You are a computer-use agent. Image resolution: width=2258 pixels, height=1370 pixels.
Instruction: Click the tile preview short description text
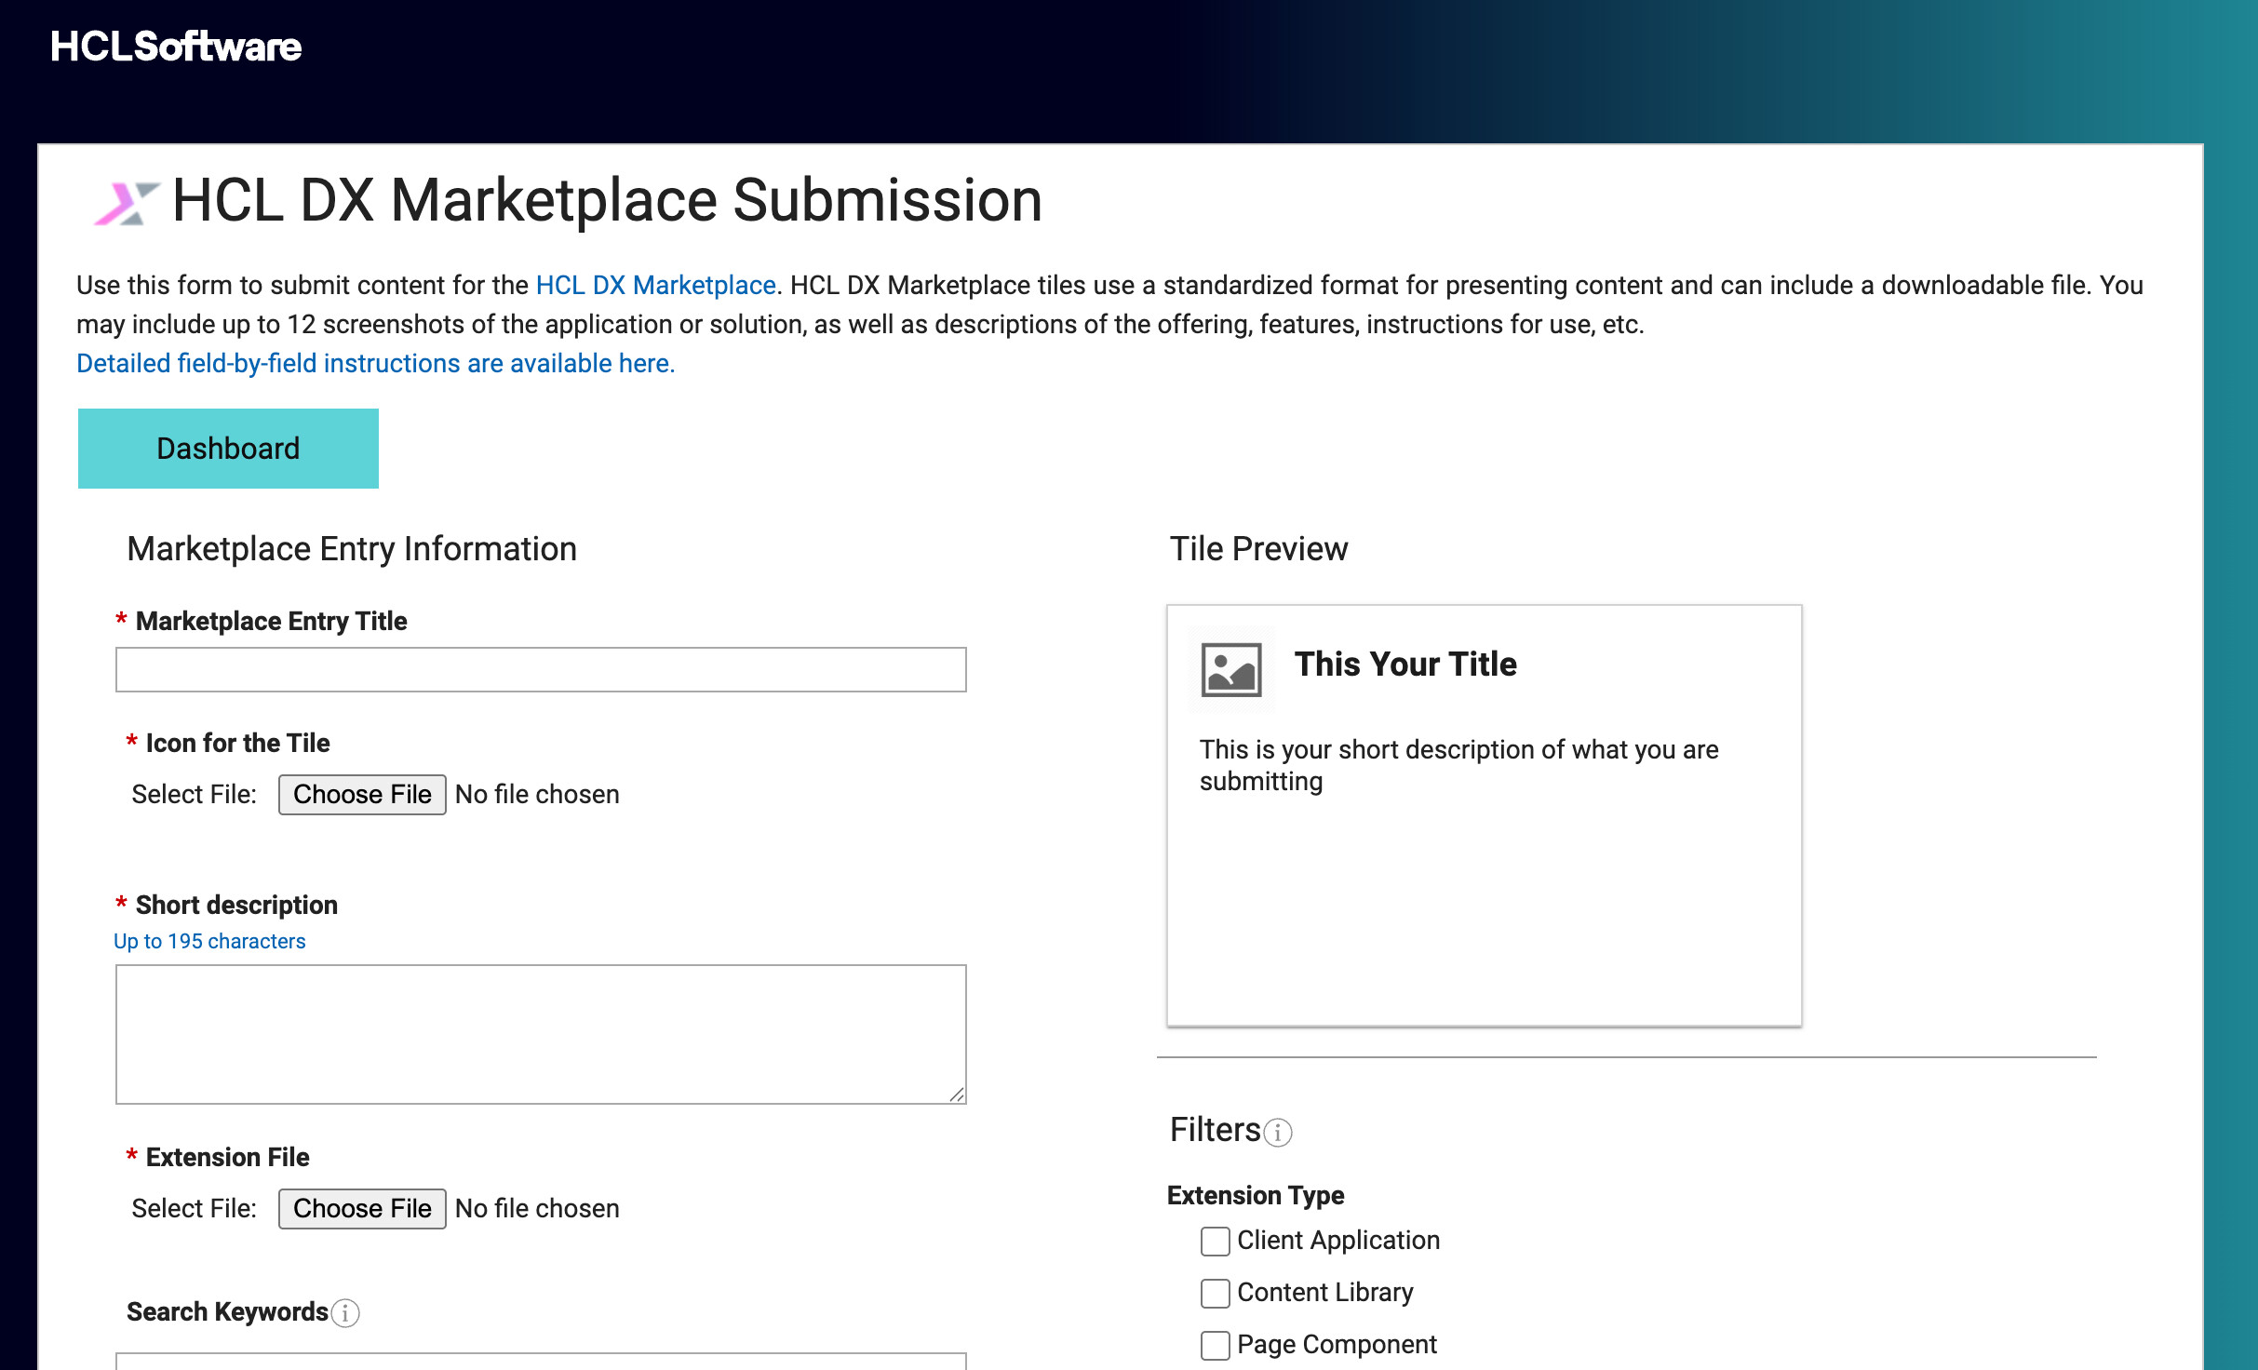(1458, 765)
